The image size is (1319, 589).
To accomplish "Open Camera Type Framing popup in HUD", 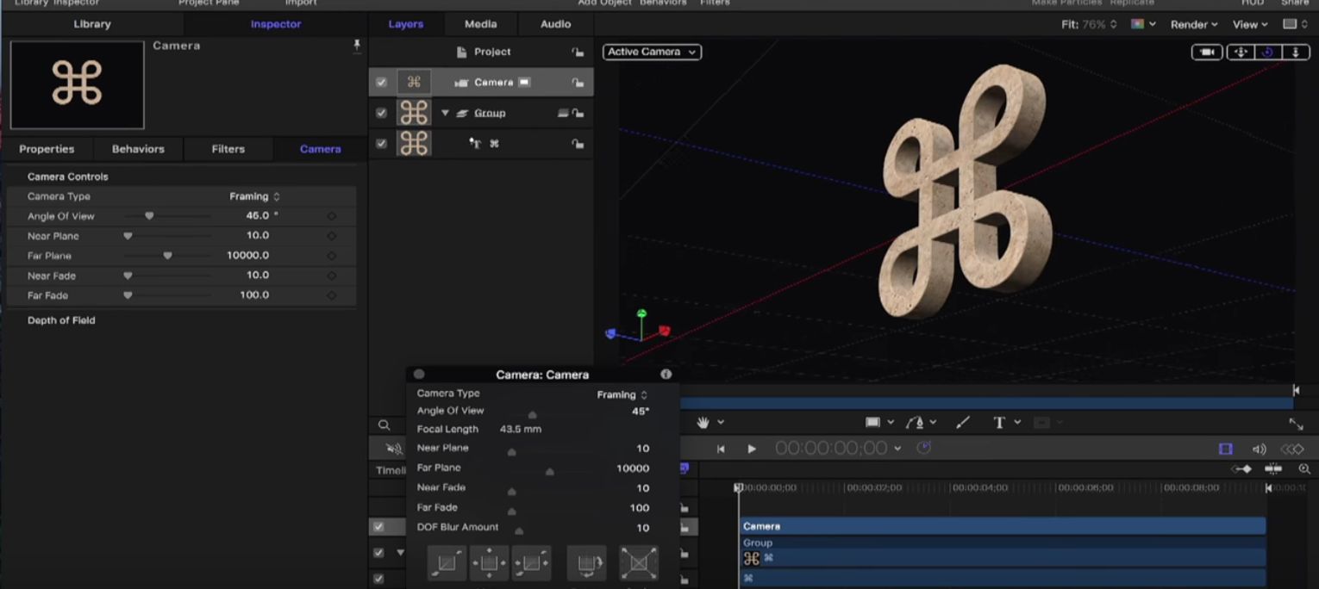I will tap(622, 394).
